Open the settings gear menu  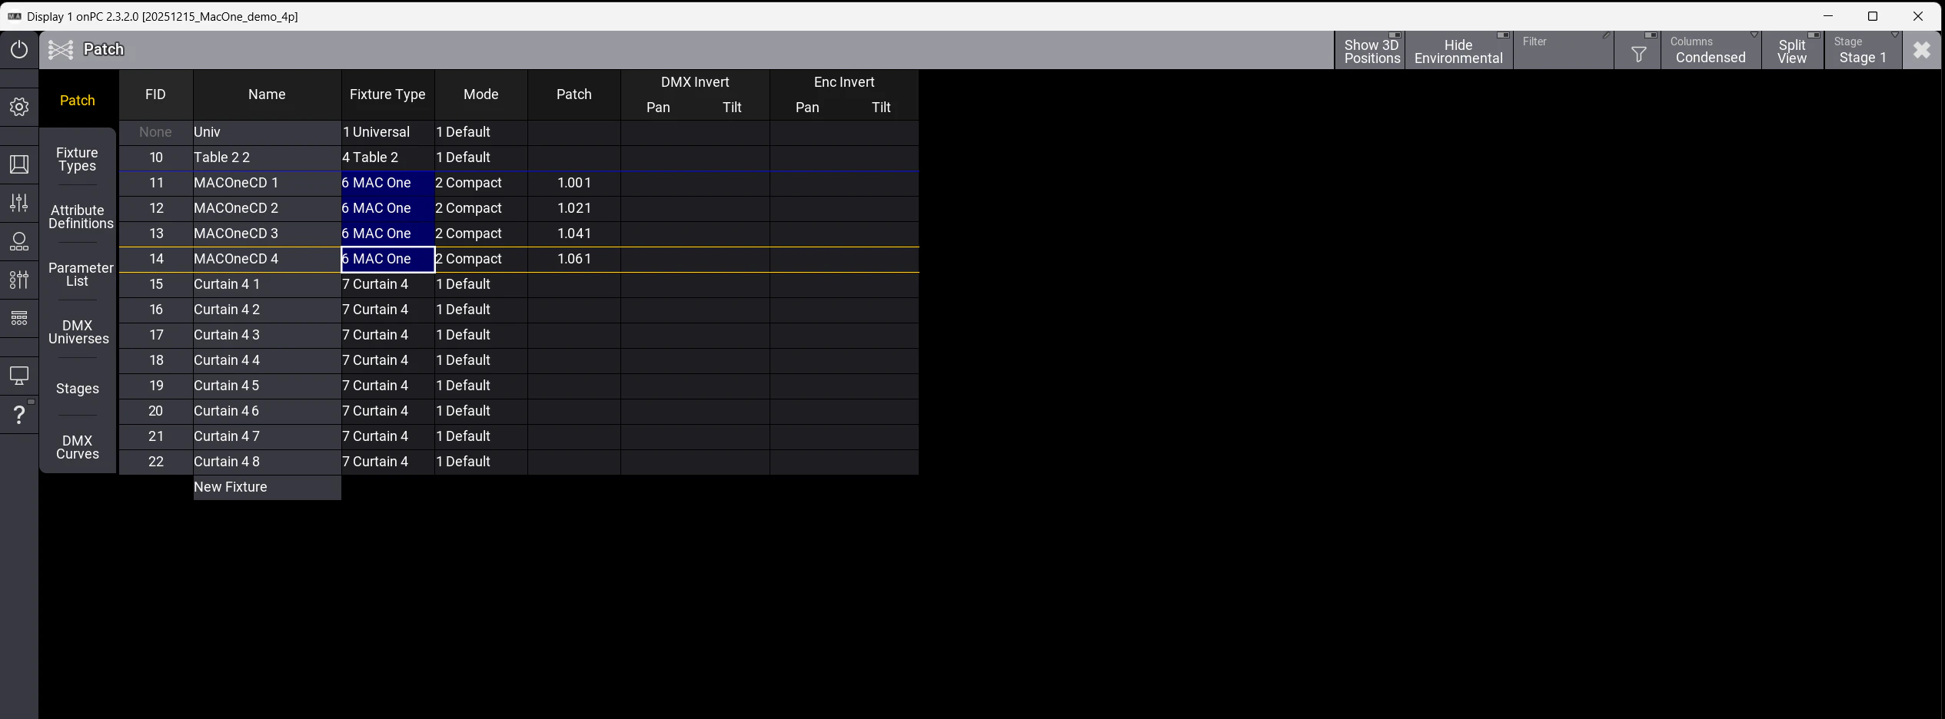click(19, 107)
